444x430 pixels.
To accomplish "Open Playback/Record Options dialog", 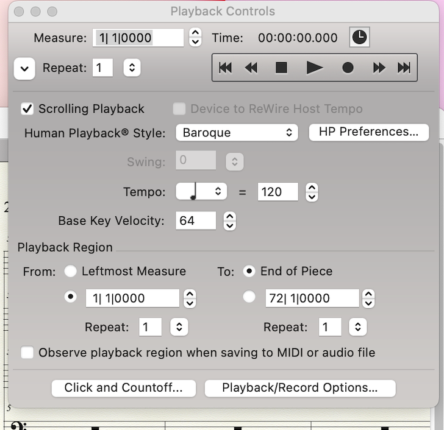I will pos(299,388).
